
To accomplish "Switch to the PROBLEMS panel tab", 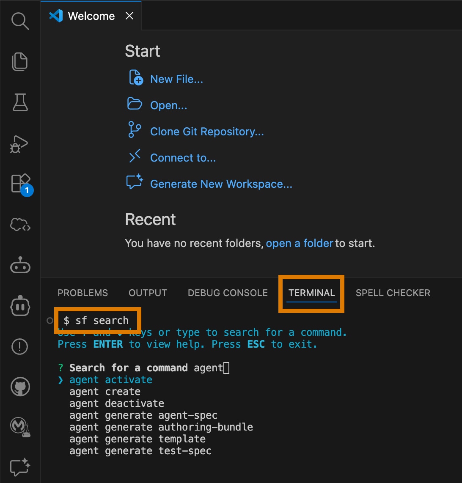I will [x=82, y=293].
